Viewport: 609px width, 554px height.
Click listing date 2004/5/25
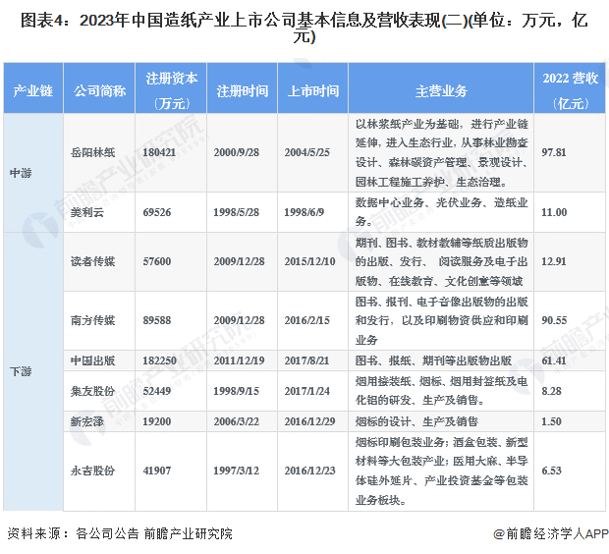point(306,152)
